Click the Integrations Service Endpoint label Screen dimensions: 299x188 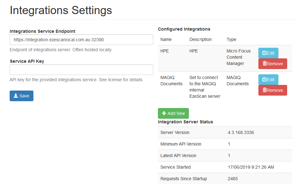coord(42,31)
